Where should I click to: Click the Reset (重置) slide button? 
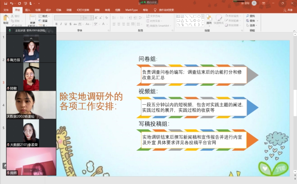point(43,21)
